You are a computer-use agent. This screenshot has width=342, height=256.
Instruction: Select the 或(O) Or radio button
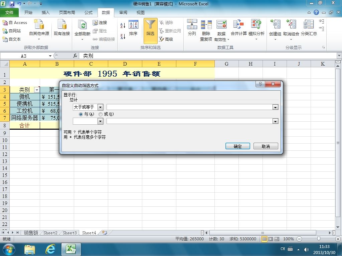click(x=101, y=114)
